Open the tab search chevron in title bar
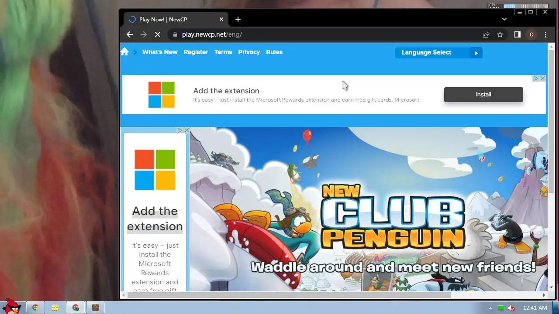The height and width of the screenshot is (314, 559). click(x=504, y=19)
